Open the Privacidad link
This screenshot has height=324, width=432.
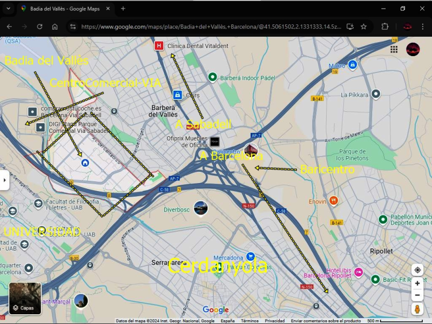click(x=275, y=321)
